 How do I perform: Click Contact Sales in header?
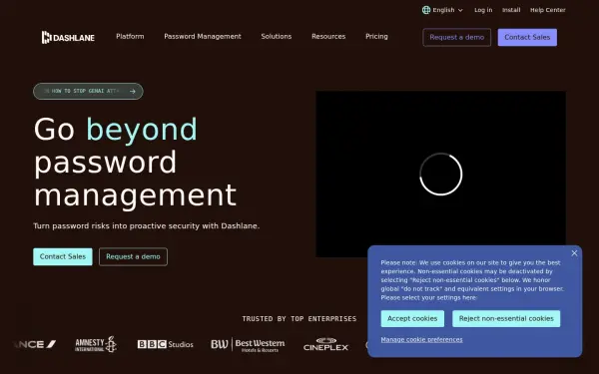[x=527, y=38]
